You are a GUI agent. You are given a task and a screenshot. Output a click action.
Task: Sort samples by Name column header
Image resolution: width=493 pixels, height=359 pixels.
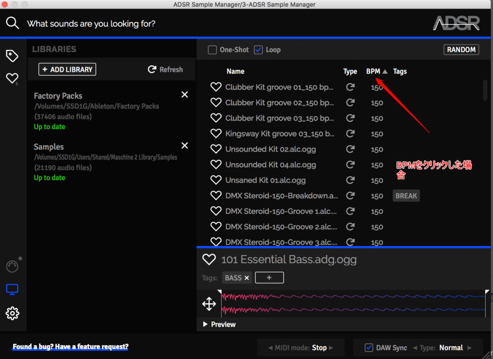235,71
